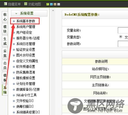Click the 变量名称 input field

click(123, 30)
